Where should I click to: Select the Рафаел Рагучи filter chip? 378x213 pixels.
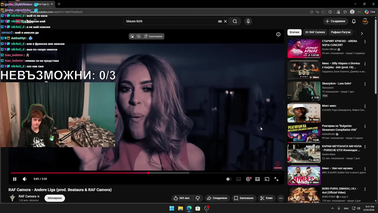340,32
